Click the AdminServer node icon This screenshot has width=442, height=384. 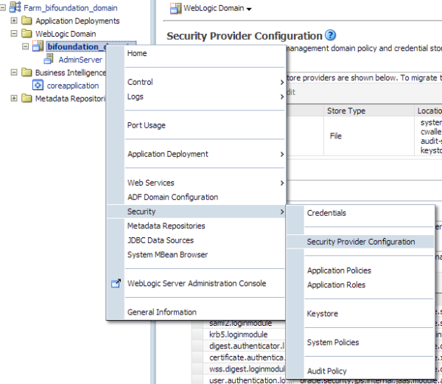pyautogui.click(x=49, y=59)
